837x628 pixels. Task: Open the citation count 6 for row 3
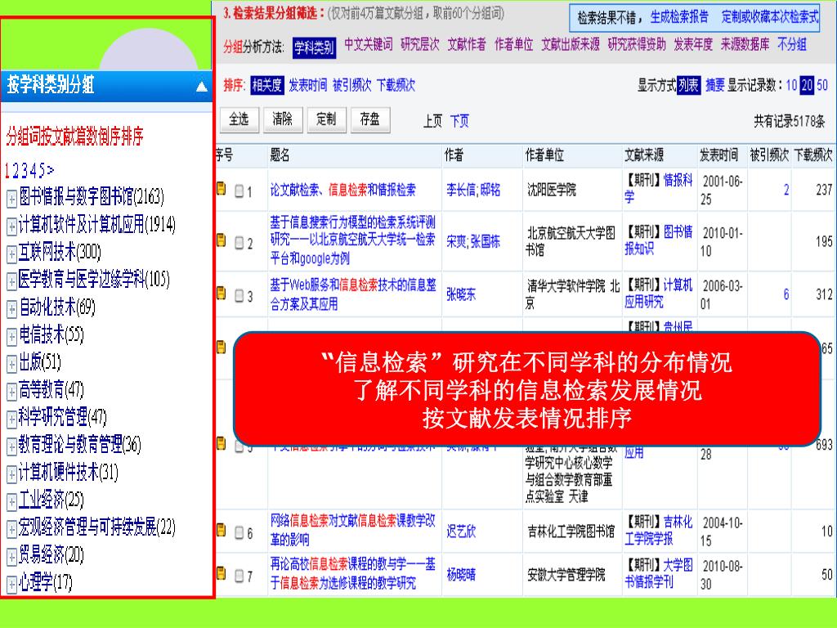(786, 294)
